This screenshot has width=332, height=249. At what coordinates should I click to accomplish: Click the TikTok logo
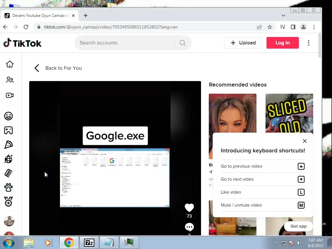click(22, 43)
